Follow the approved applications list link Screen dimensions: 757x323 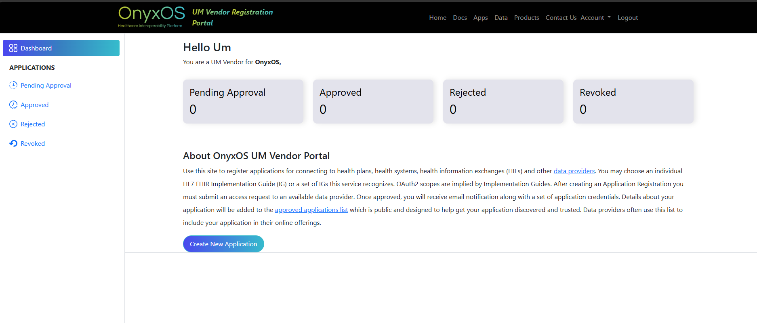(311, 210)
